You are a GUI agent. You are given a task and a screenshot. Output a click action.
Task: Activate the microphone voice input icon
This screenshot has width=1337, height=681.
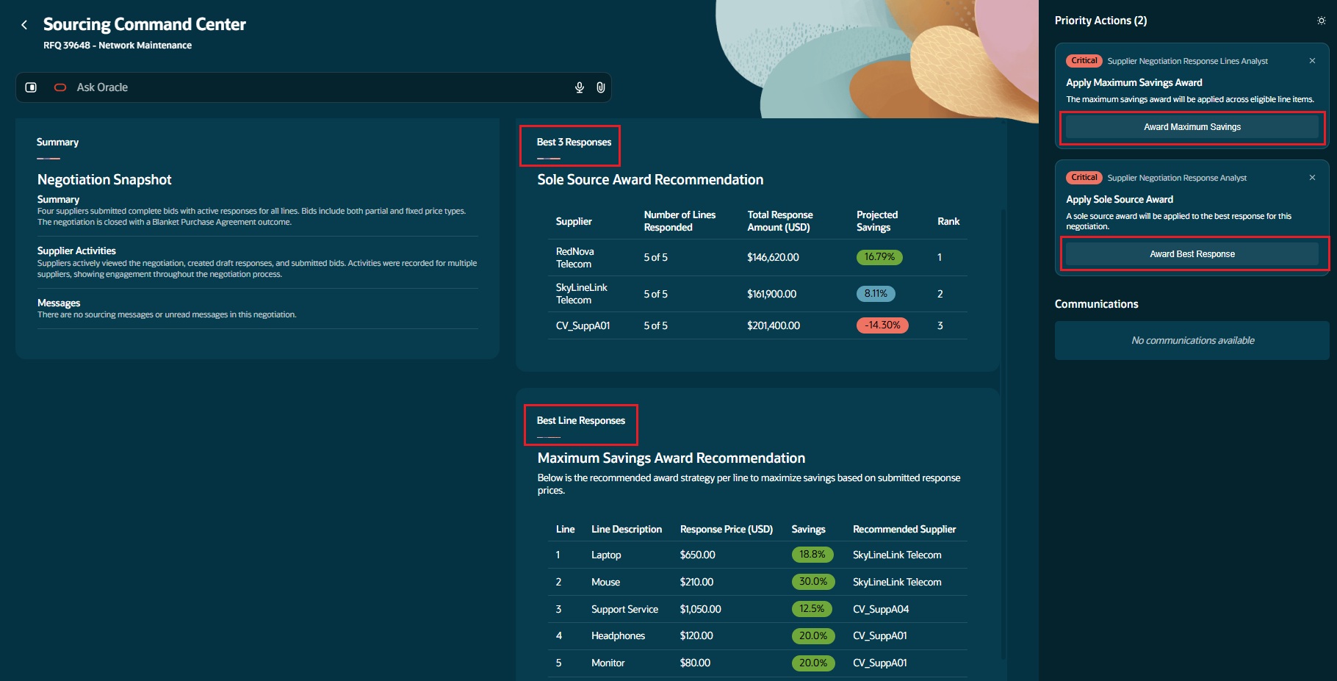click(580, 87)
